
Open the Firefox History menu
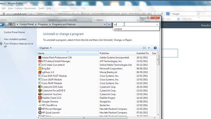[x=19, y=8]
